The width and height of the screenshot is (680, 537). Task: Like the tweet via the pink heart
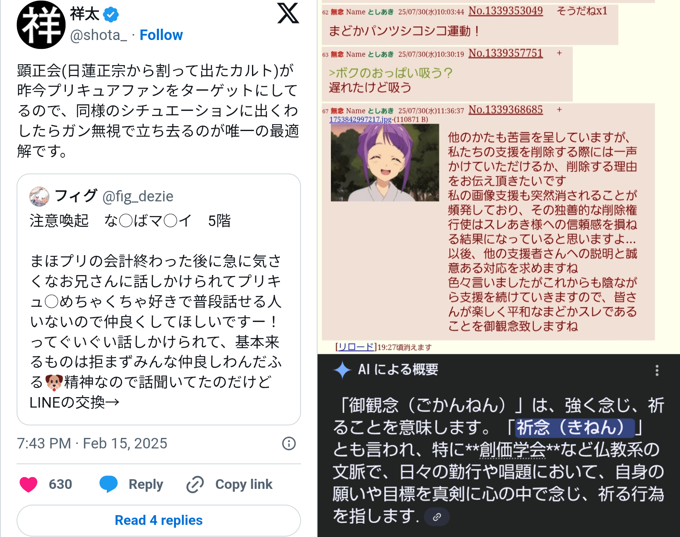tap(28, 484)
